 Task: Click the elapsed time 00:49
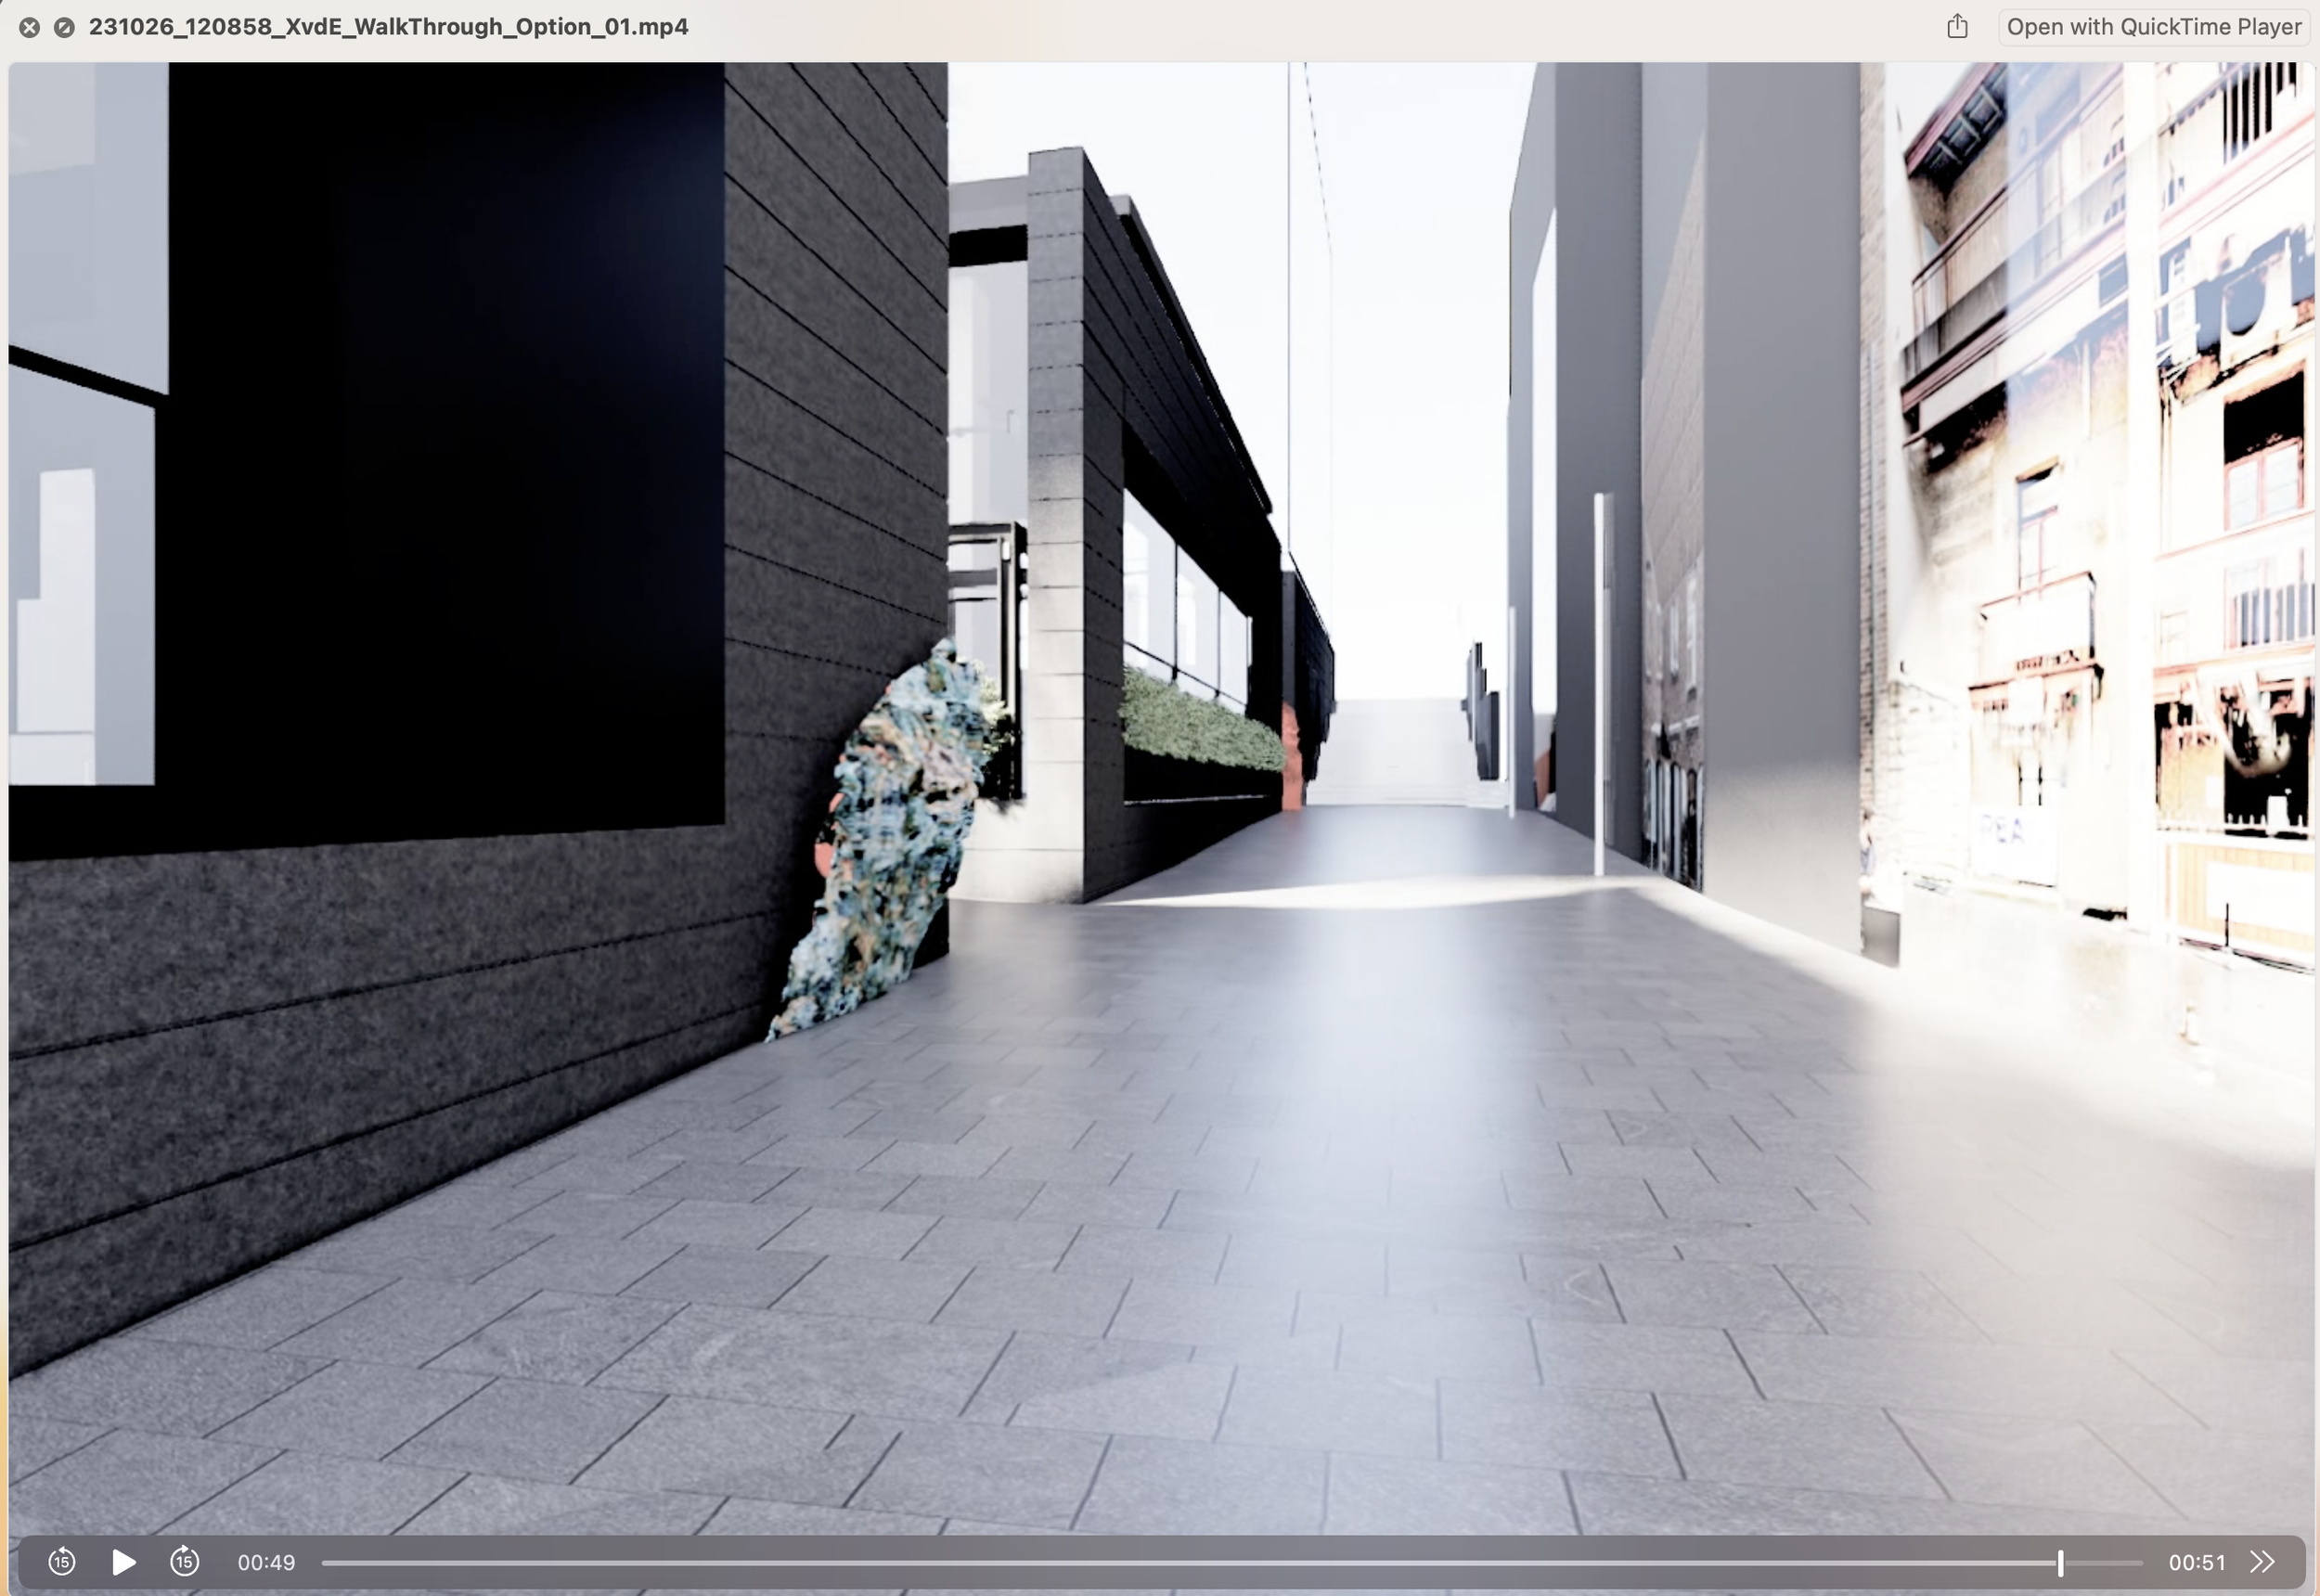(266, 1562)
